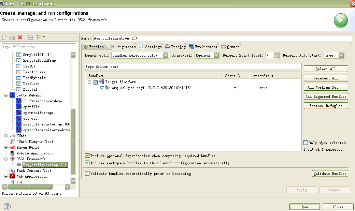The image size is (355, 211).
Task: Click the green Run arrow graphic
Action: 341,20
